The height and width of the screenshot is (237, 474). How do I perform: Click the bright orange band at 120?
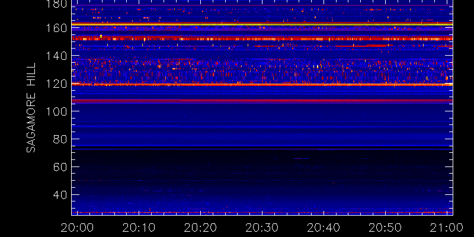[262, 85]
